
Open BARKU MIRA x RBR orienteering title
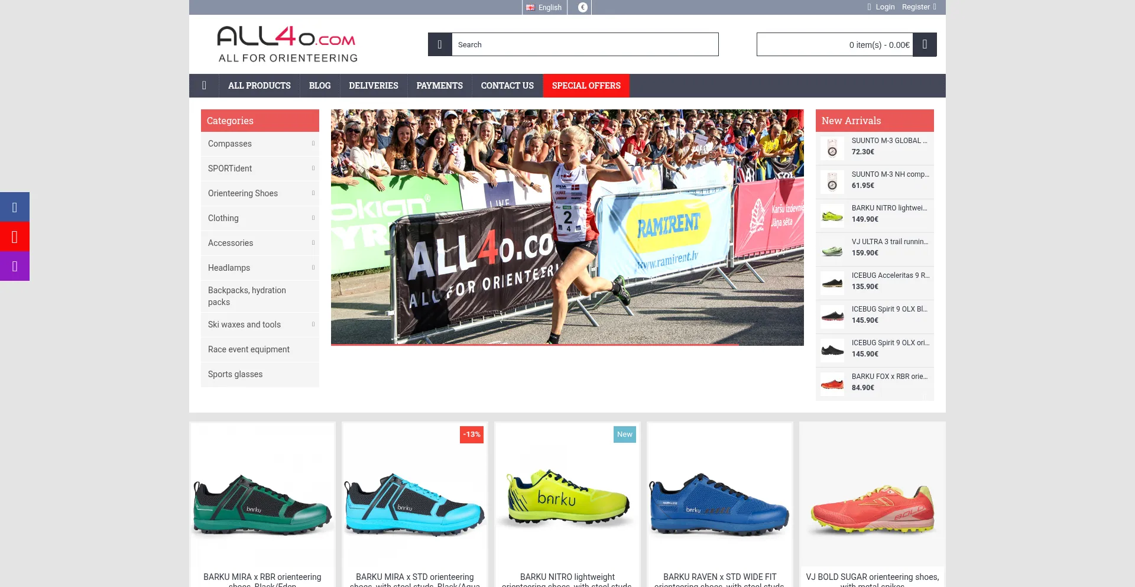tap(262, 580)
